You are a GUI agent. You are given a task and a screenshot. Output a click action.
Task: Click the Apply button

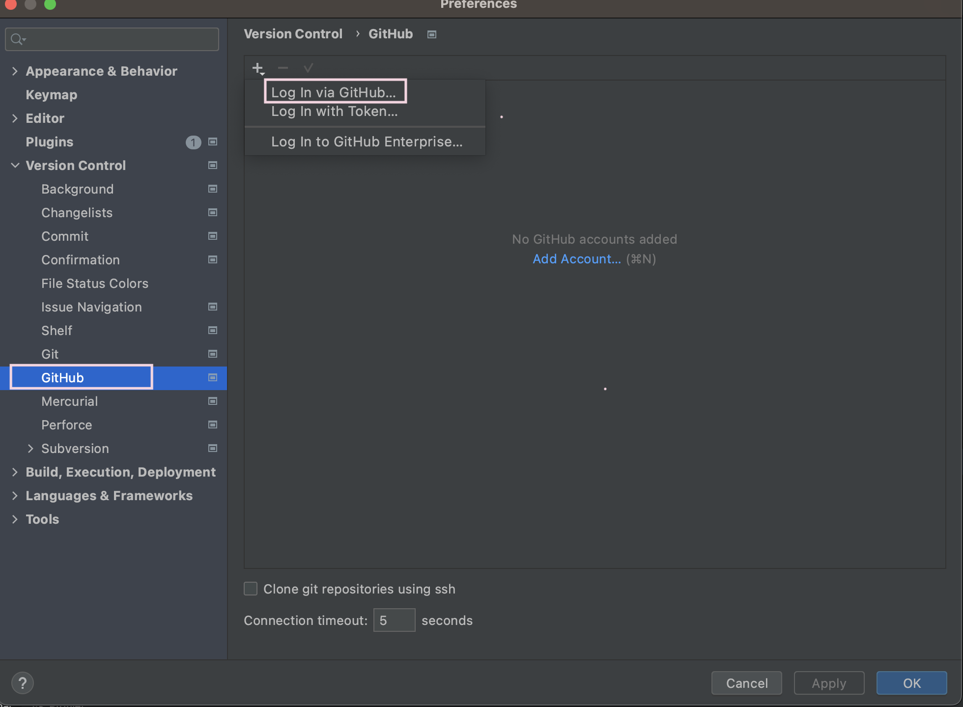[x=829, y=683]
